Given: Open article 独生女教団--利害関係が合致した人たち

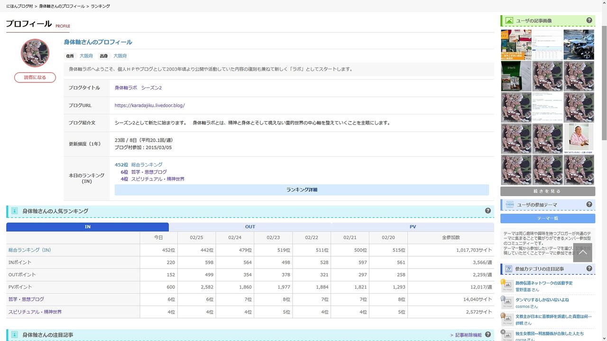Looking at the screenshot, I should (550, 333).
